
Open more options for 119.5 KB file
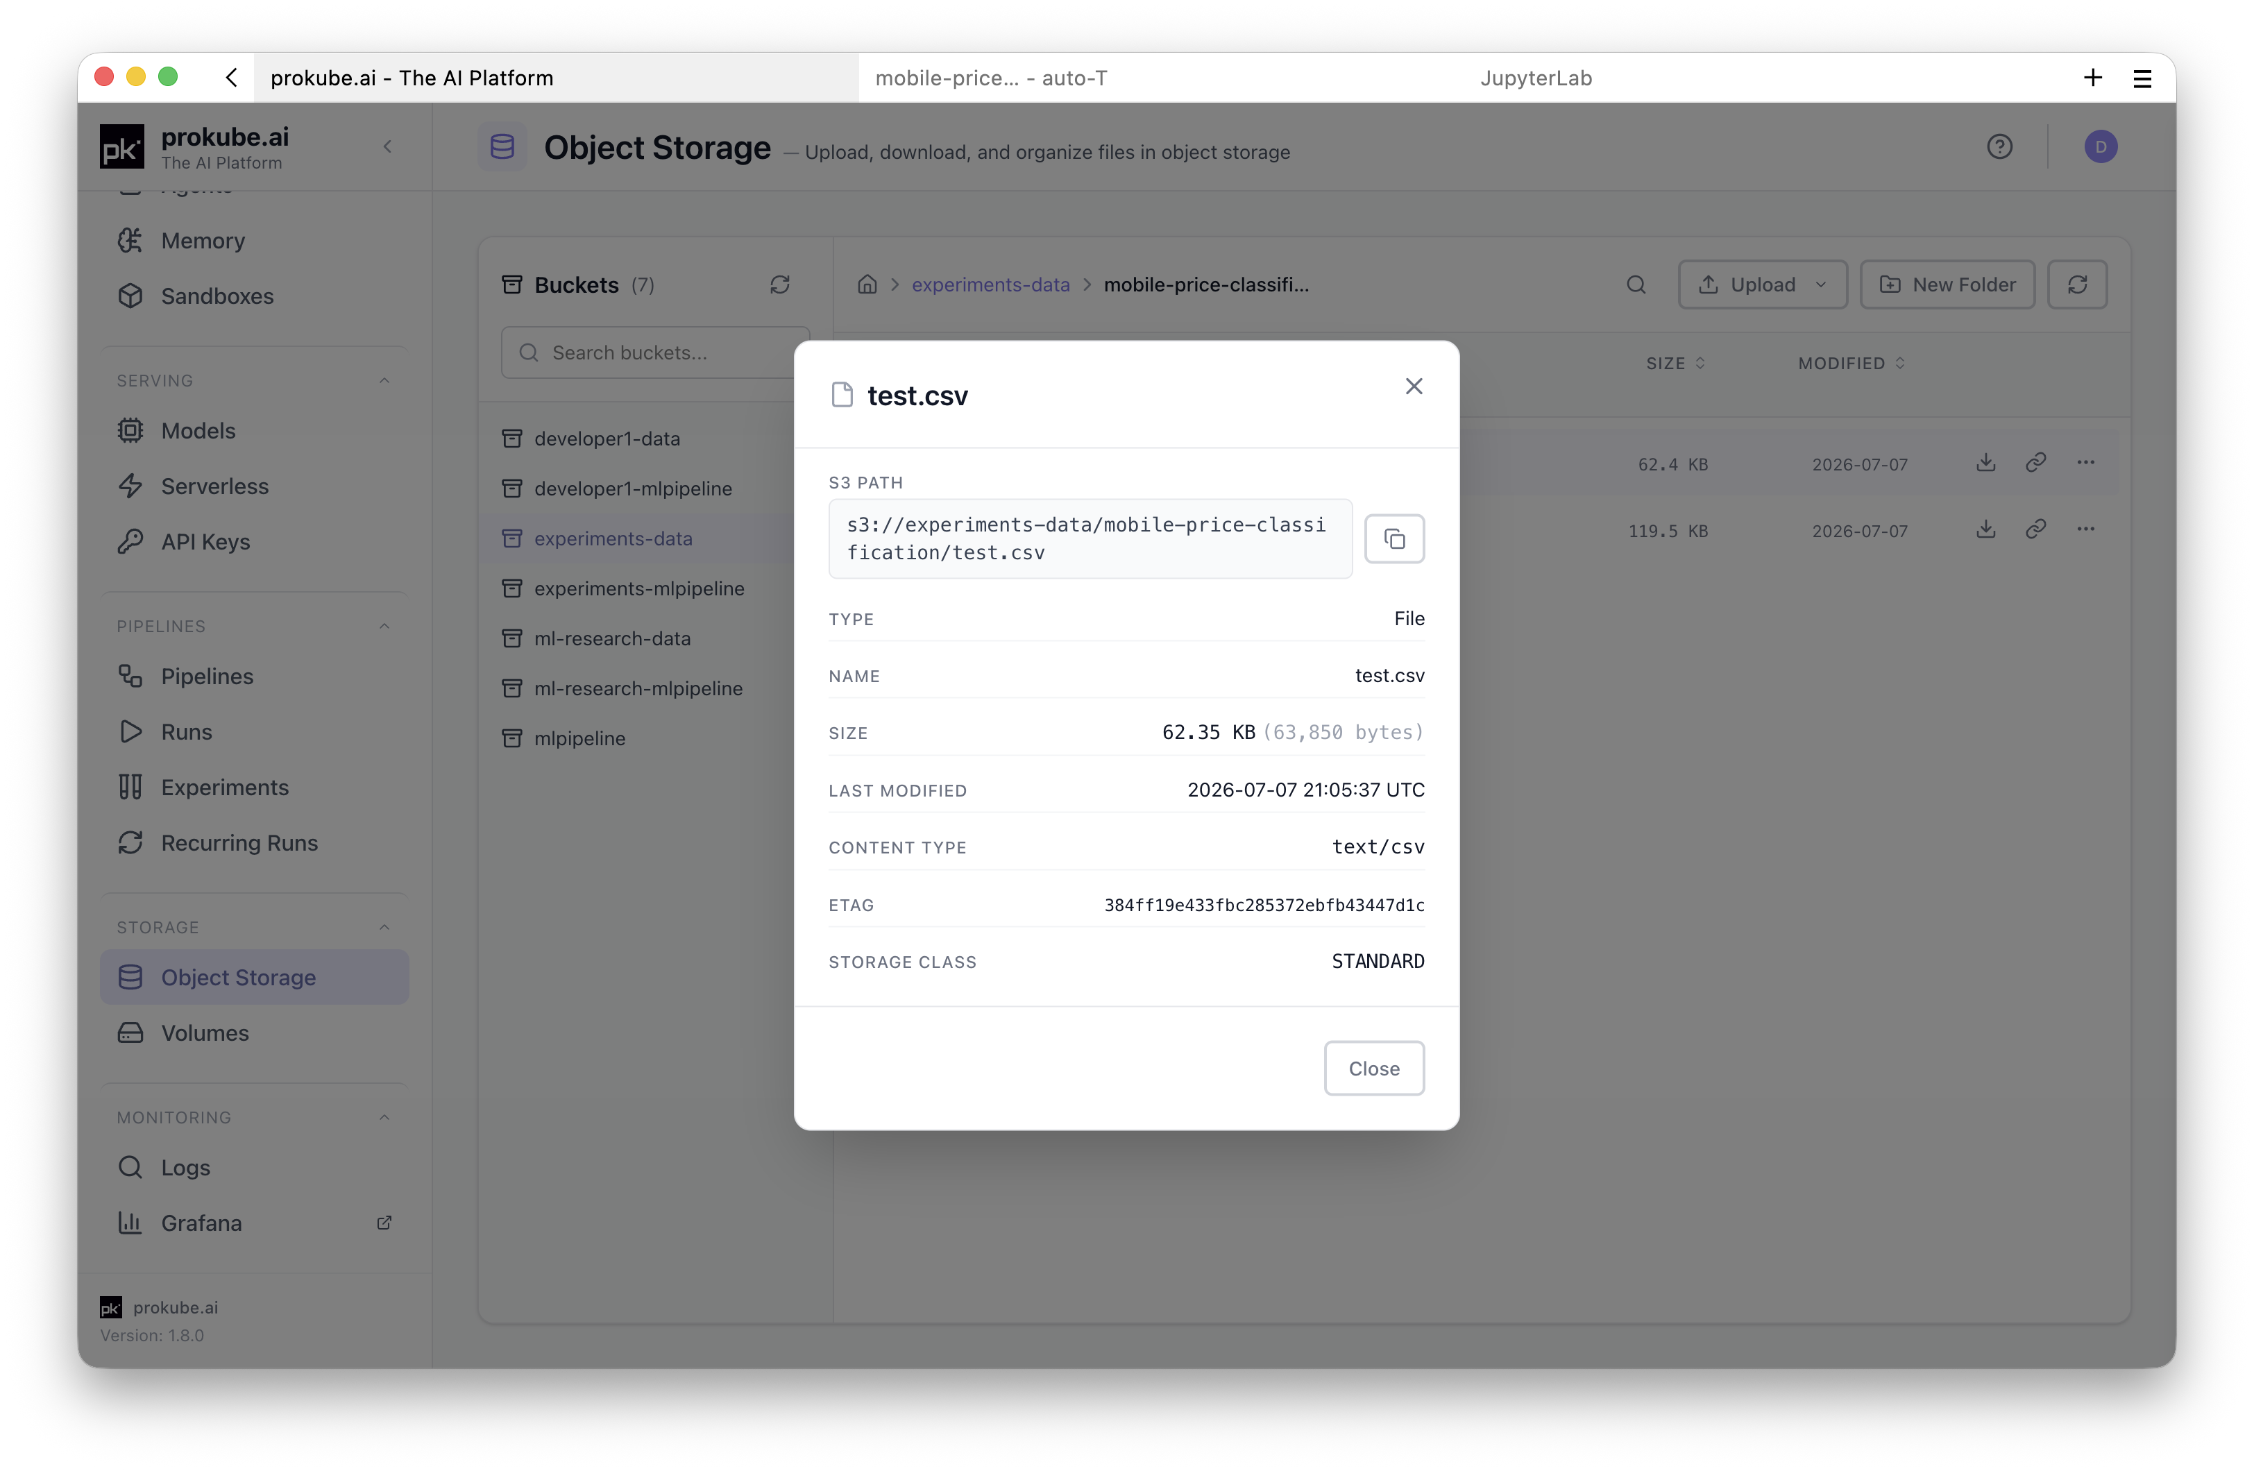(x=2085, y=529)
